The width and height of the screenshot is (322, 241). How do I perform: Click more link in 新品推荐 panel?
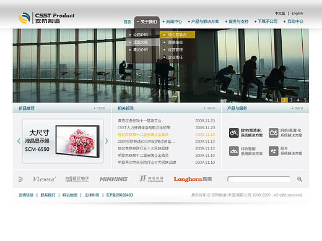(100, 108)
